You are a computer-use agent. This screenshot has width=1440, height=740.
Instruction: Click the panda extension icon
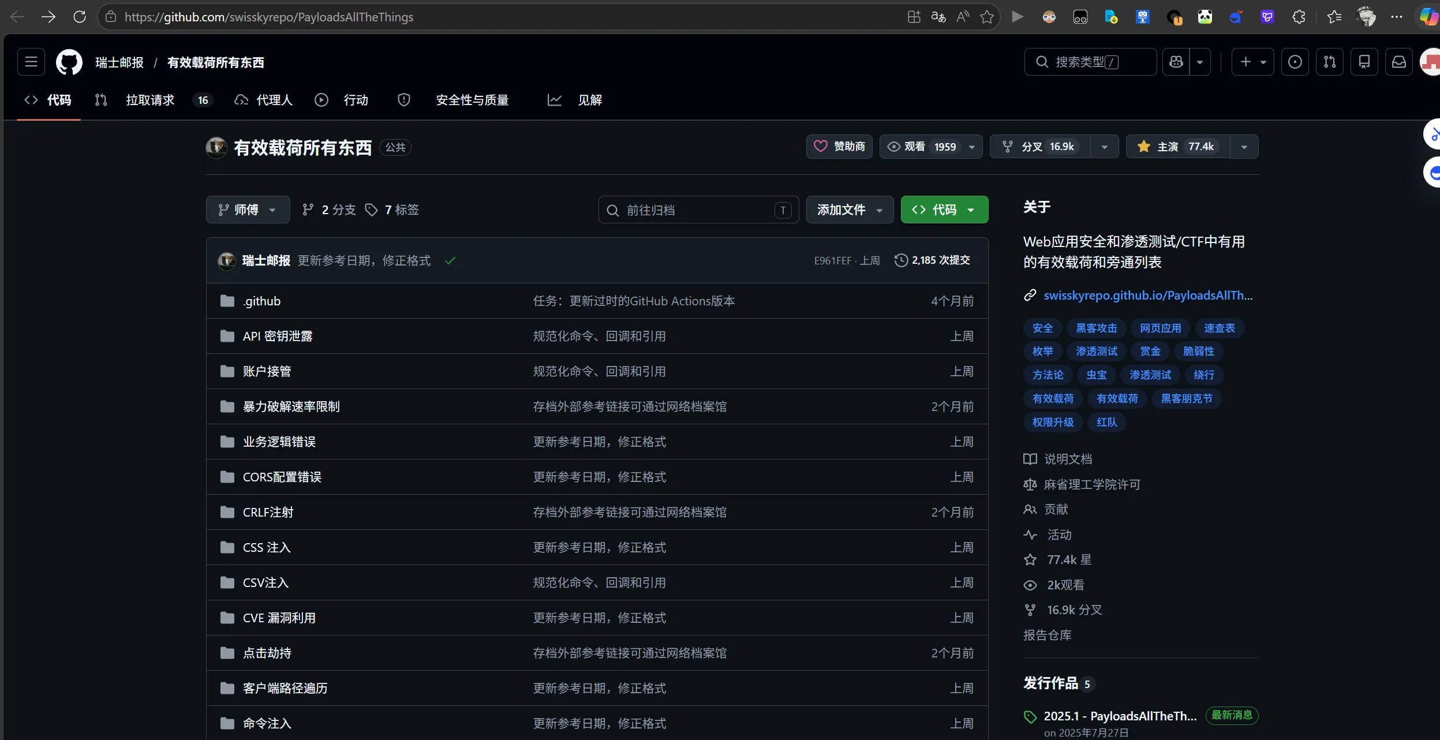1205,17
